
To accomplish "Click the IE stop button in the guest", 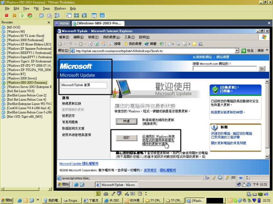I will pos(90,44).
